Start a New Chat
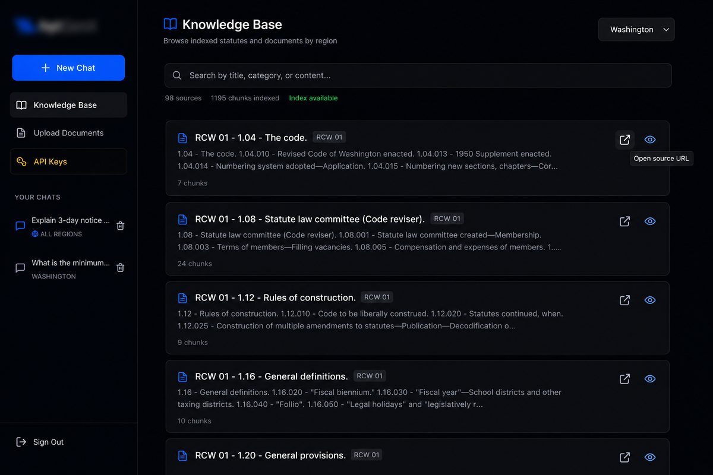This screenshot has height=475, width=713. coord(68,68)
